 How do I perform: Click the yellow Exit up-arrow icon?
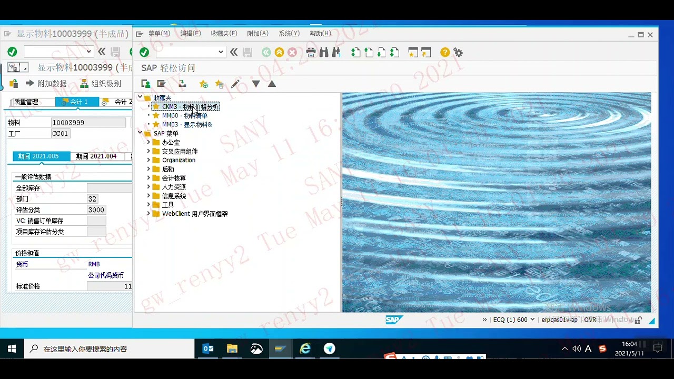tap(279, 52)
